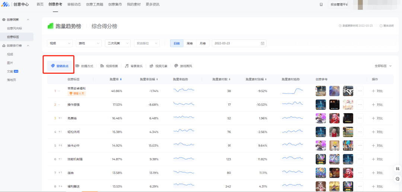This screenshot has width=402, height=192.
Task: Open 落地页 ranking in sidebar
Action: pyautogui.click(x=12, y=80)
